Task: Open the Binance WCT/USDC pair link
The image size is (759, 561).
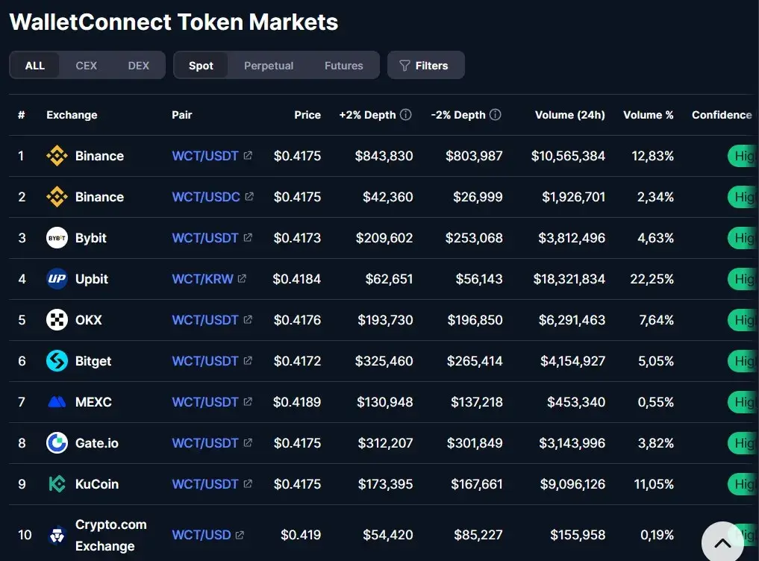Action: pos(206,197)
